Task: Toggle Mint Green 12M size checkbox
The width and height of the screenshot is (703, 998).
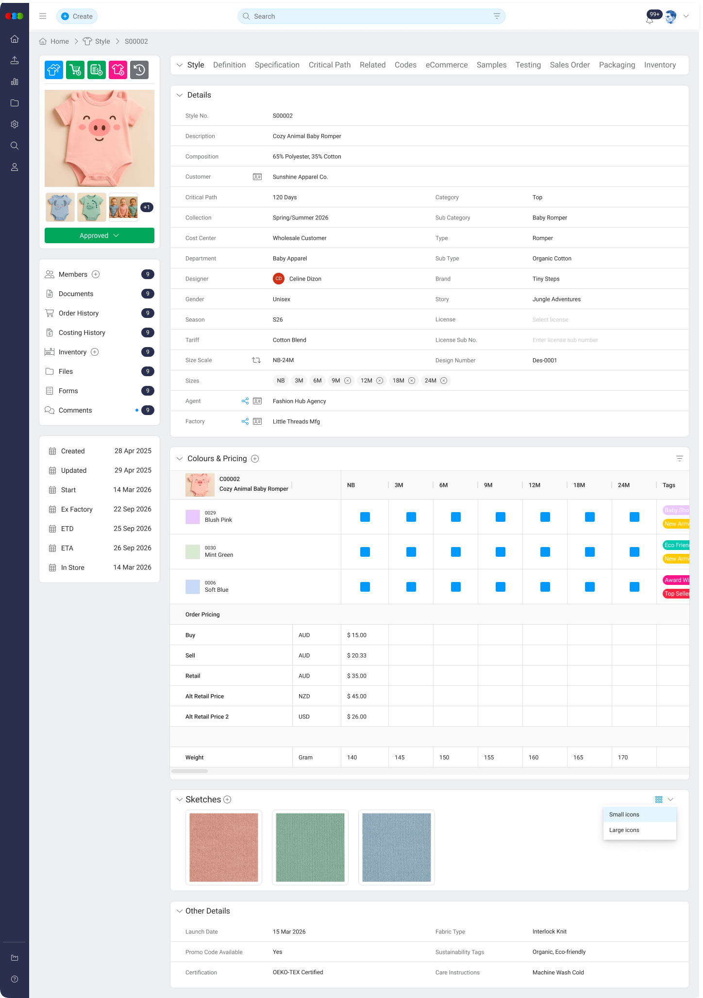Action: 545,552
